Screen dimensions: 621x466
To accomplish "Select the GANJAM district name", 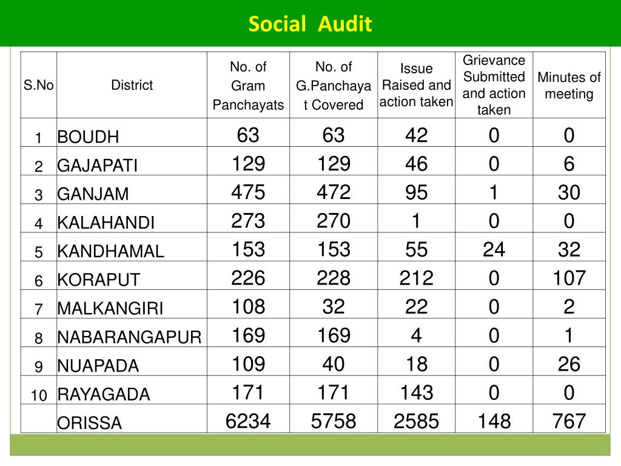I will [x=93, y=194].
